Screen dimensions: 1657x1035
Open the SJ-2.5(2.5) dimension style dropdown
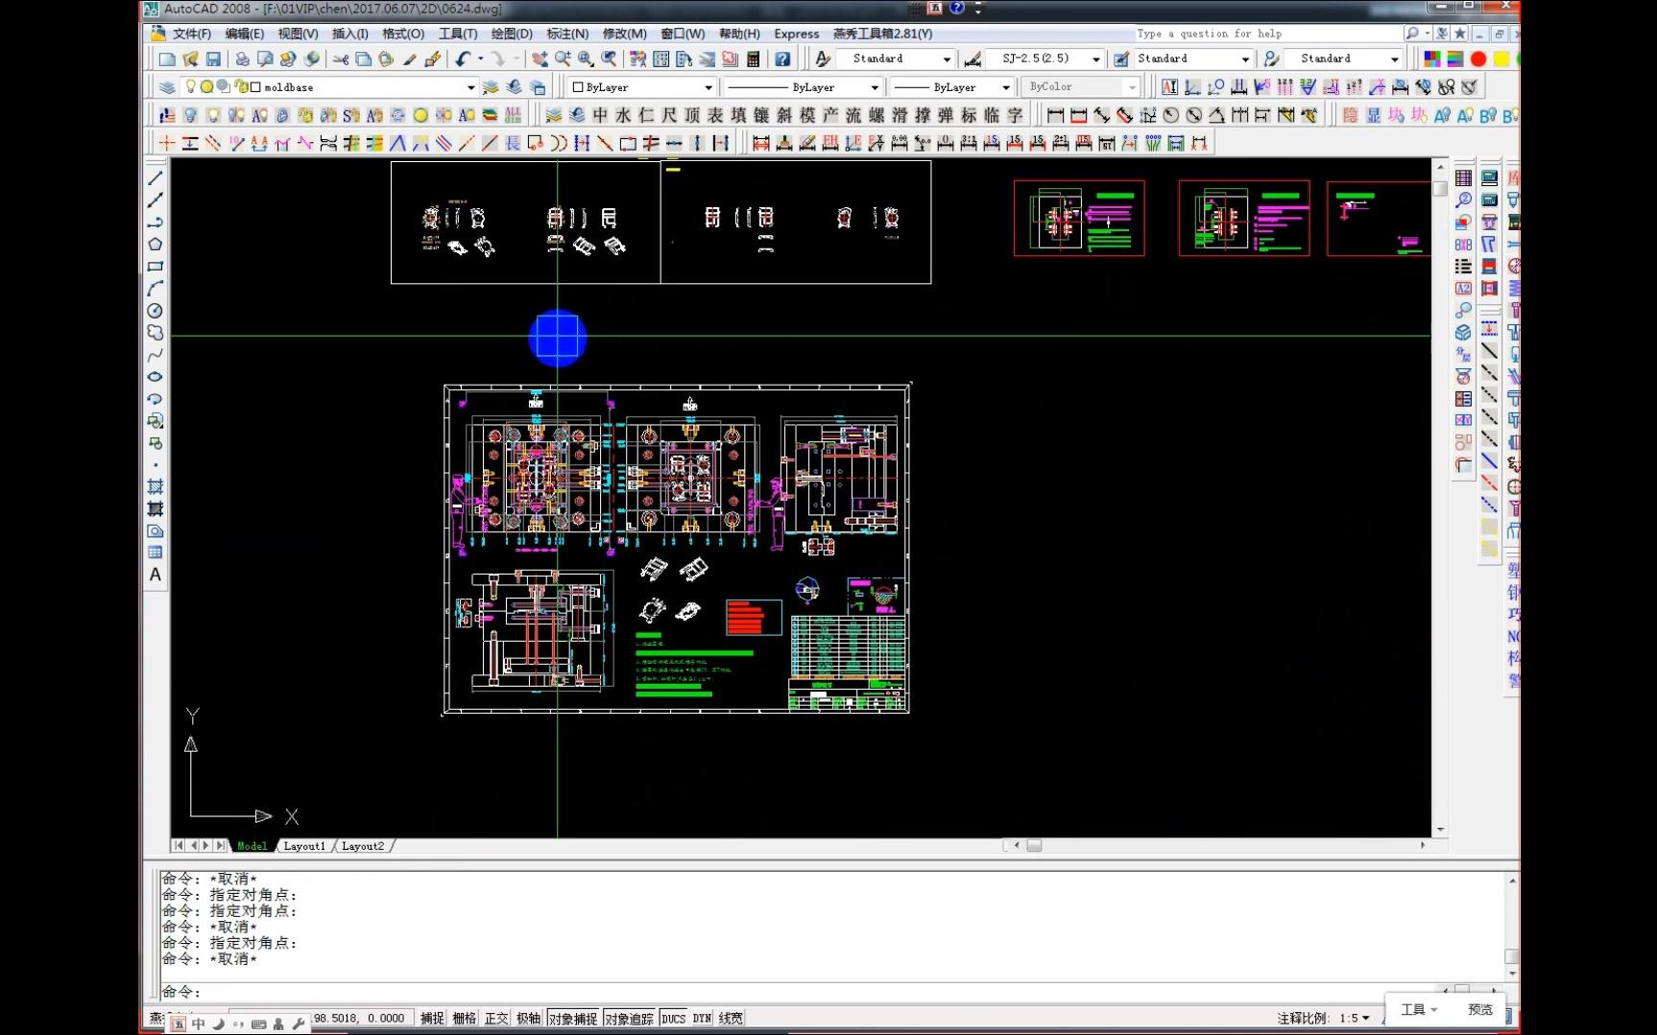click(x=1095, y=59)
